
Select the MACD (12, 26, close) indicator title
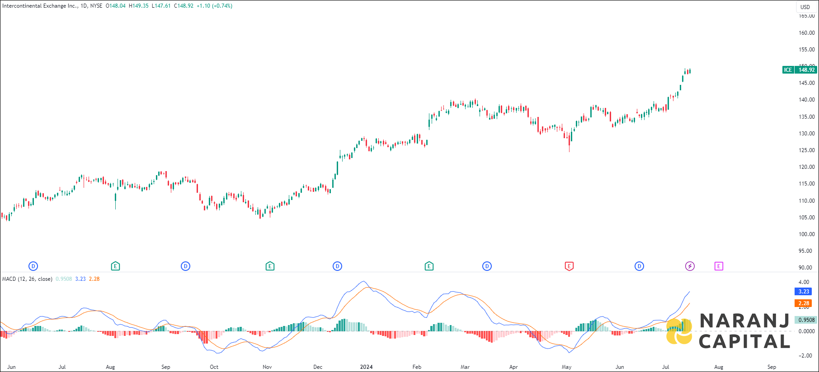click(x=27, y=279)
